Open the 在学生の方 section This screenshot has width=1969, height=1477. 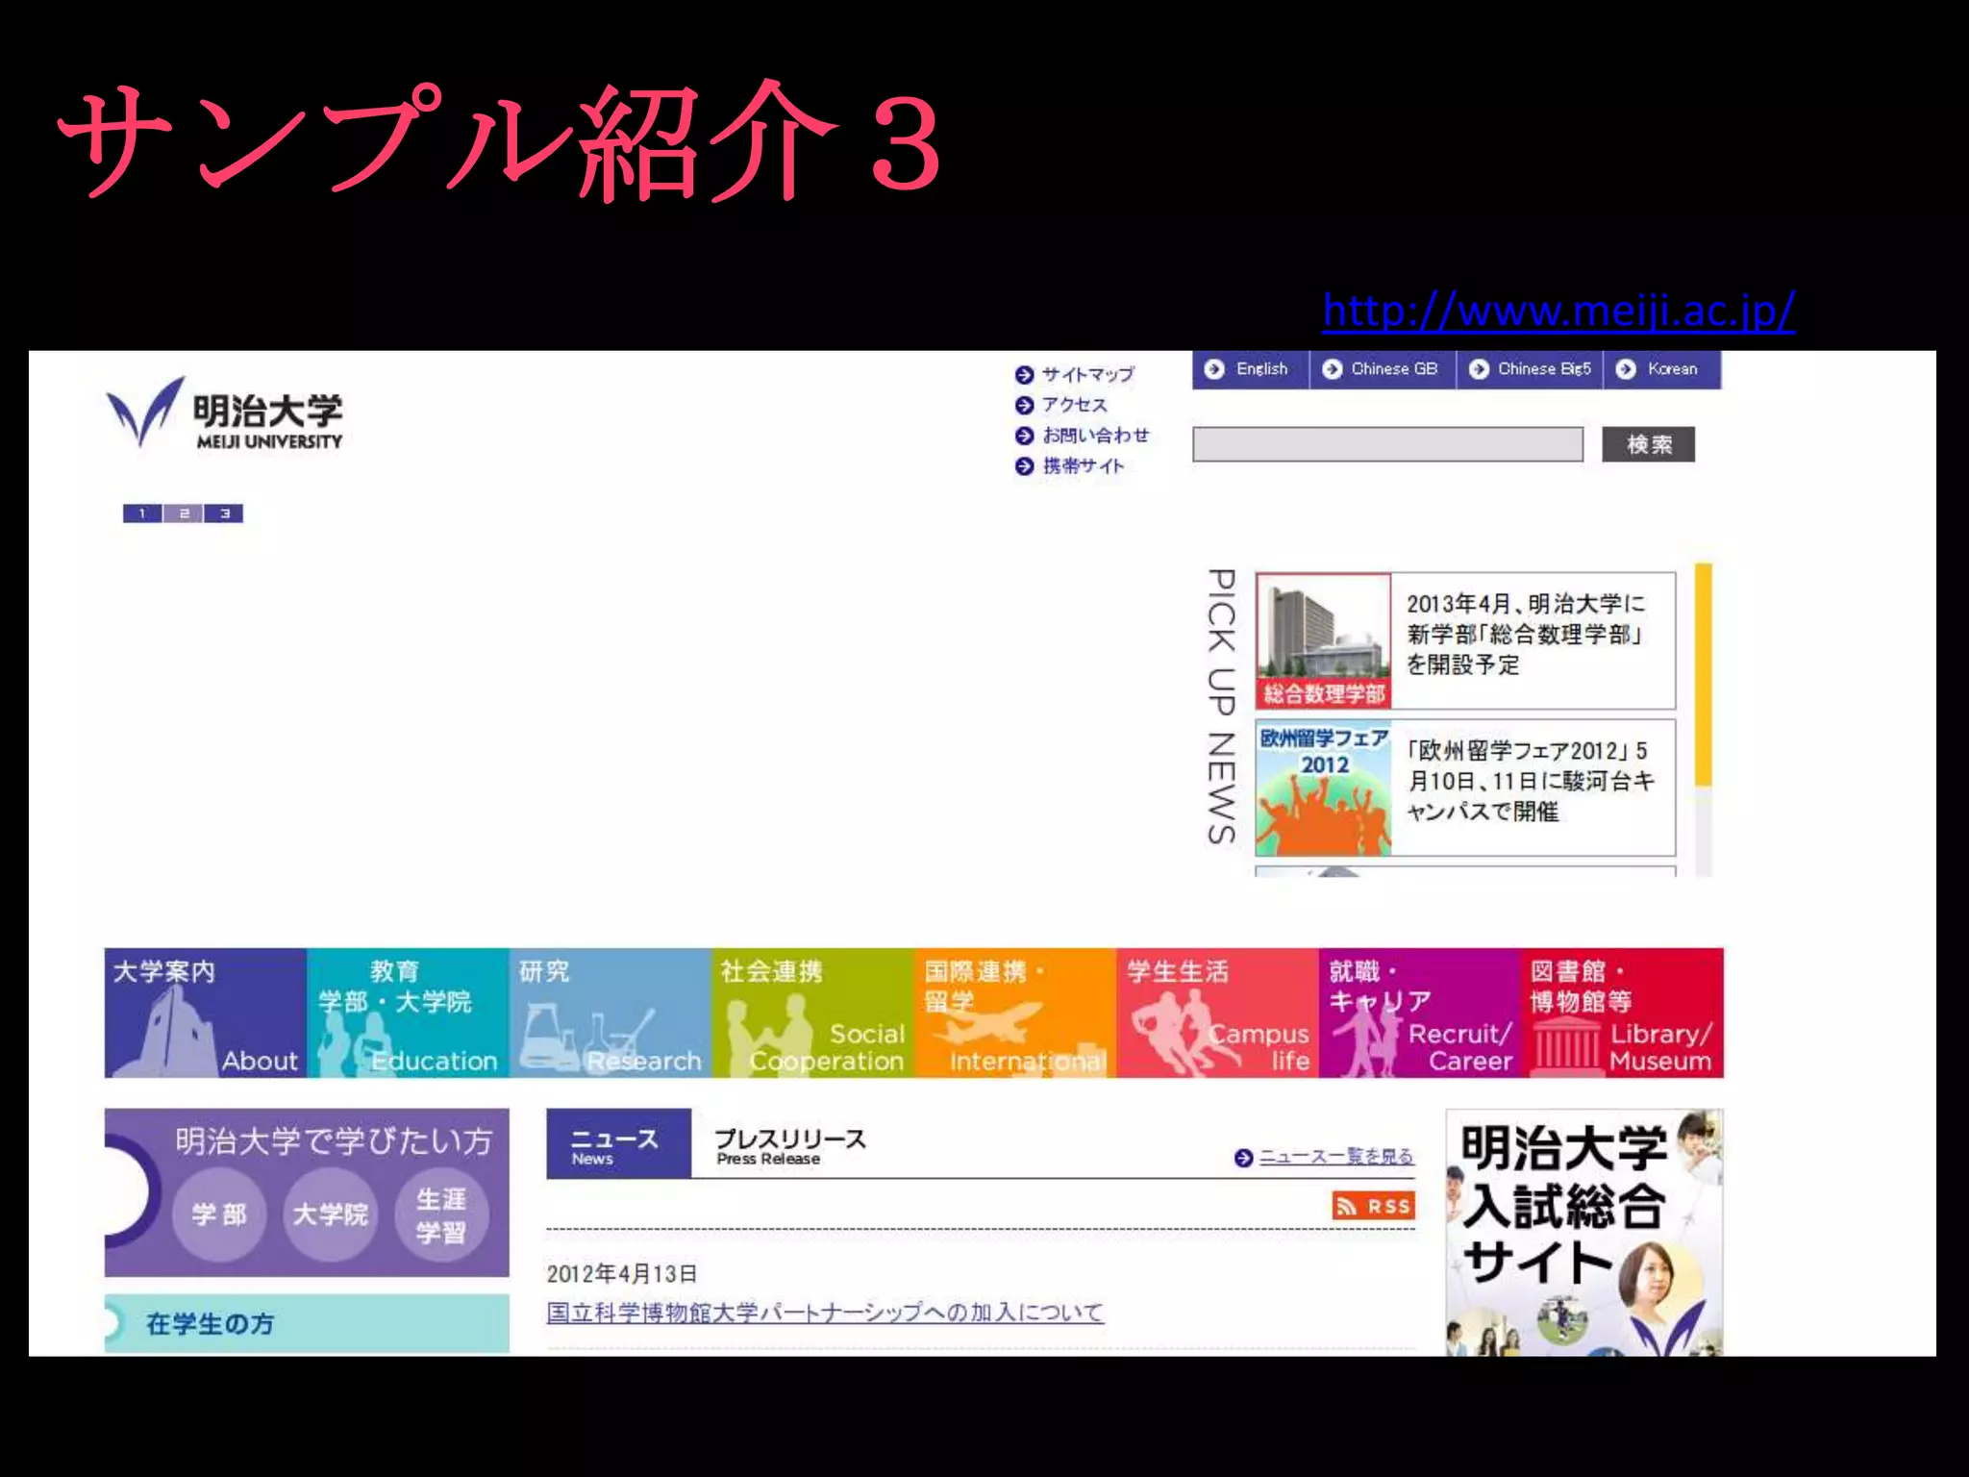(x=307, y=1323)
